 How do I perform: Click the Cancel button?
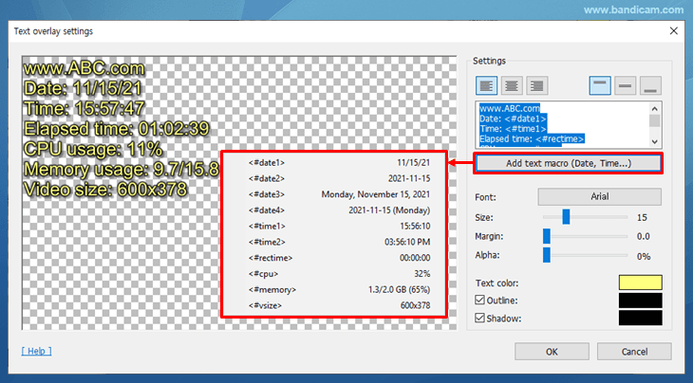634,352
